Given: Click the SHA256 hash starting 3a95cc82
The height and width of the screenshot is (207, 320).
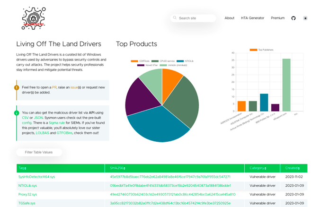Looking at the screenshot, I should (170, 203).
